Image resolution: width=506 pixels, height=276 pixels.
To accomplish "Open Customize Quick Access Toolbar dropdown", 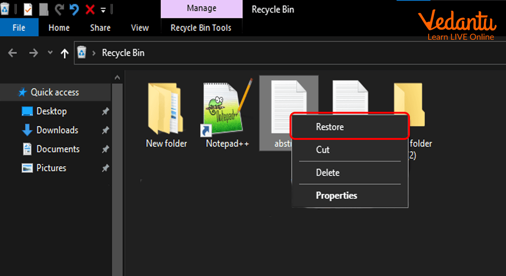I will pos(103,10).
